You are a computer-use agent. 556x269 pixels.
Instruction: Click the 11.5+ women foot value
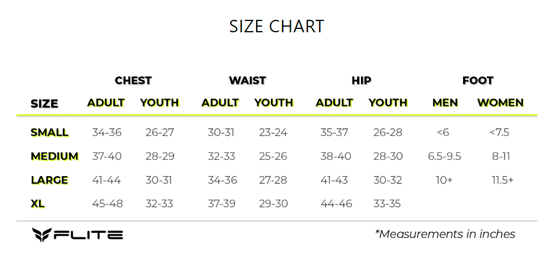[x=502, y=180]
